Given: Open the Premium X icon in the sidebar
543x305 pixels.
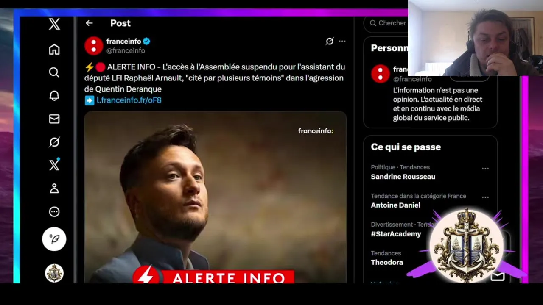Looking at the screenshot, I should point(54,164).
